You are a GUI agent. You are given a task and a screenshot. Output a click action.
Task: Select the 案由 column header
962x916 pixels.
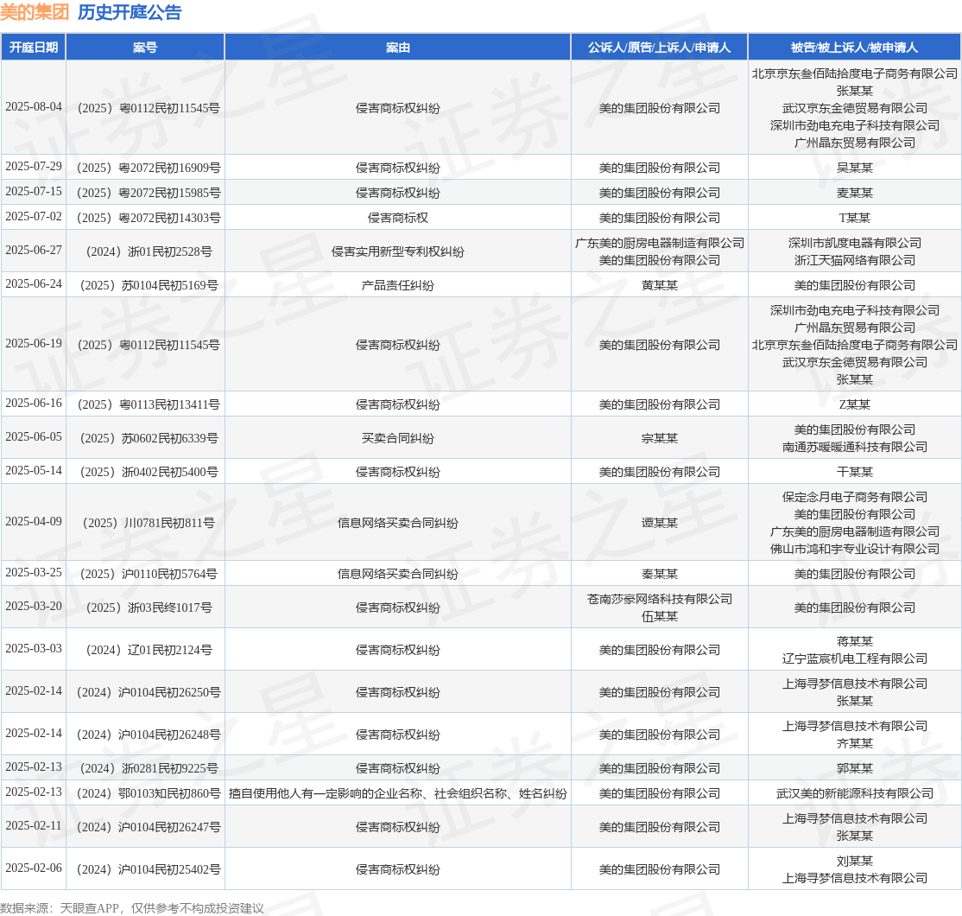[x=397, y=48]
